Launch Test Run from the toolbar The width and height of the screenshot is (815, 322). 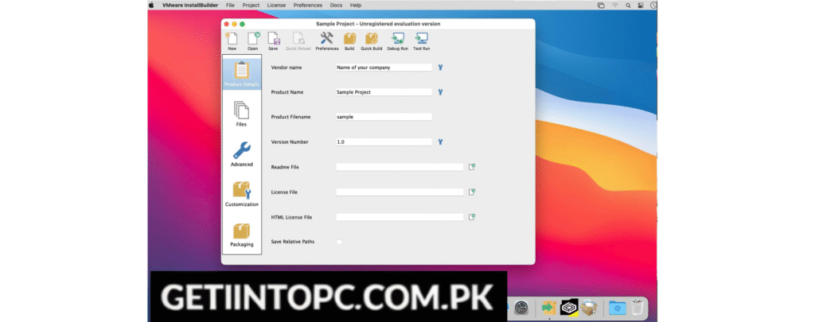pos(422,41)
